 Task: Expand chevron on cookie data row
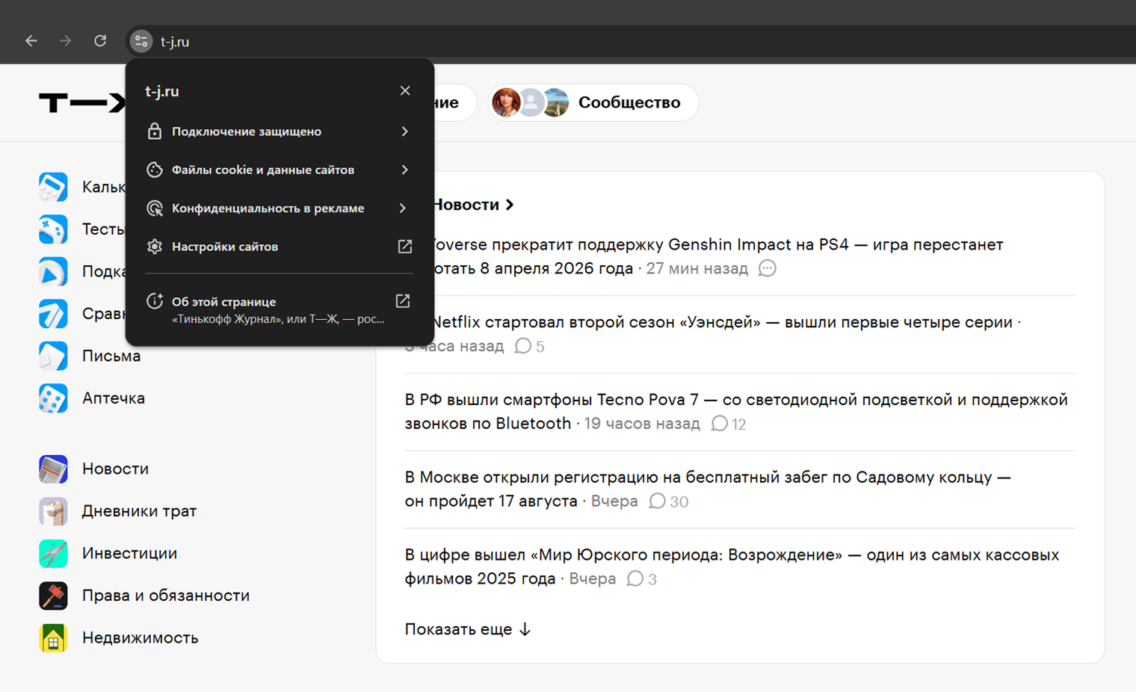tap(404, 170)
